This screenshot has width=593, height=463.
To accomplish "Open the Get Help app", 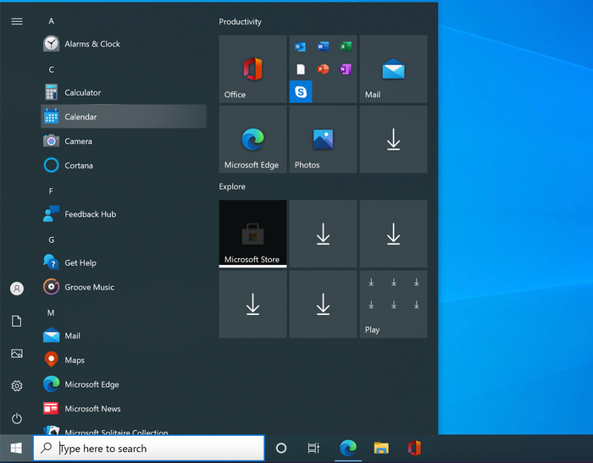I will (124, 262).
